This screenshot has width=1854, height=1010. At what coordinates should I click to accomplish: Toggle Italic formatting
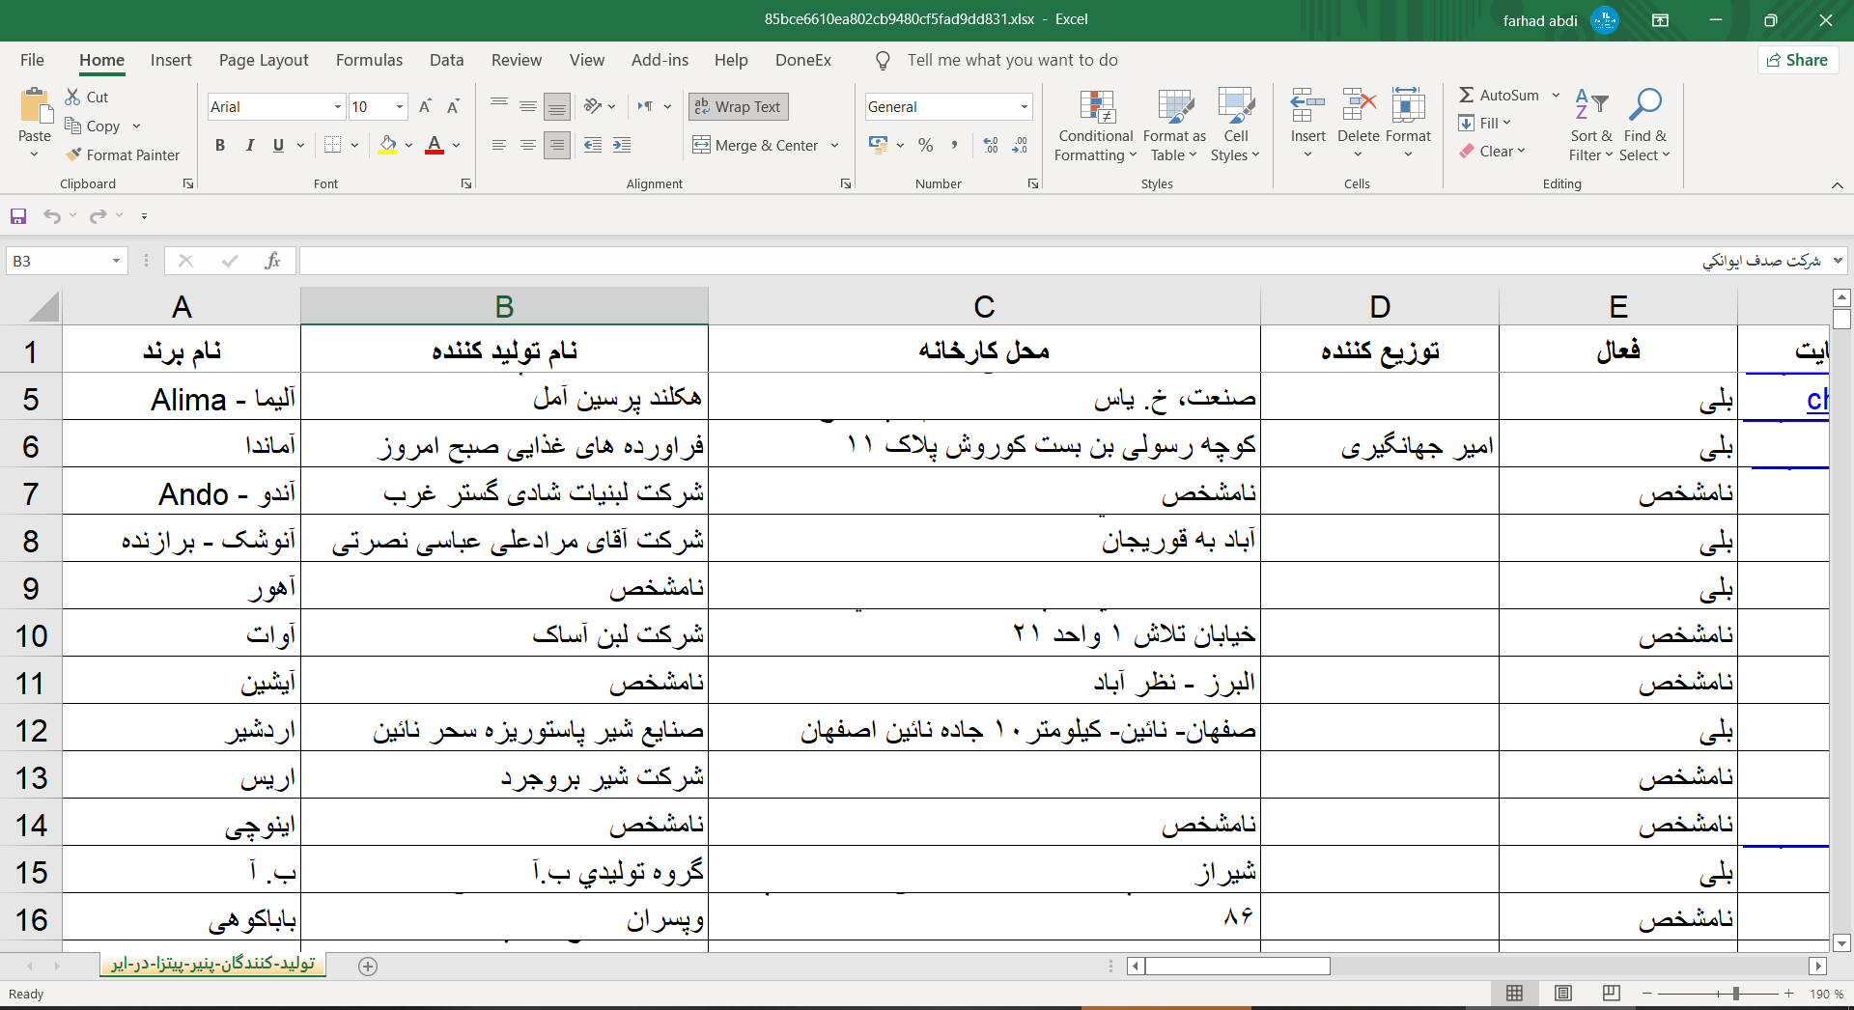[x=250, y=146]
